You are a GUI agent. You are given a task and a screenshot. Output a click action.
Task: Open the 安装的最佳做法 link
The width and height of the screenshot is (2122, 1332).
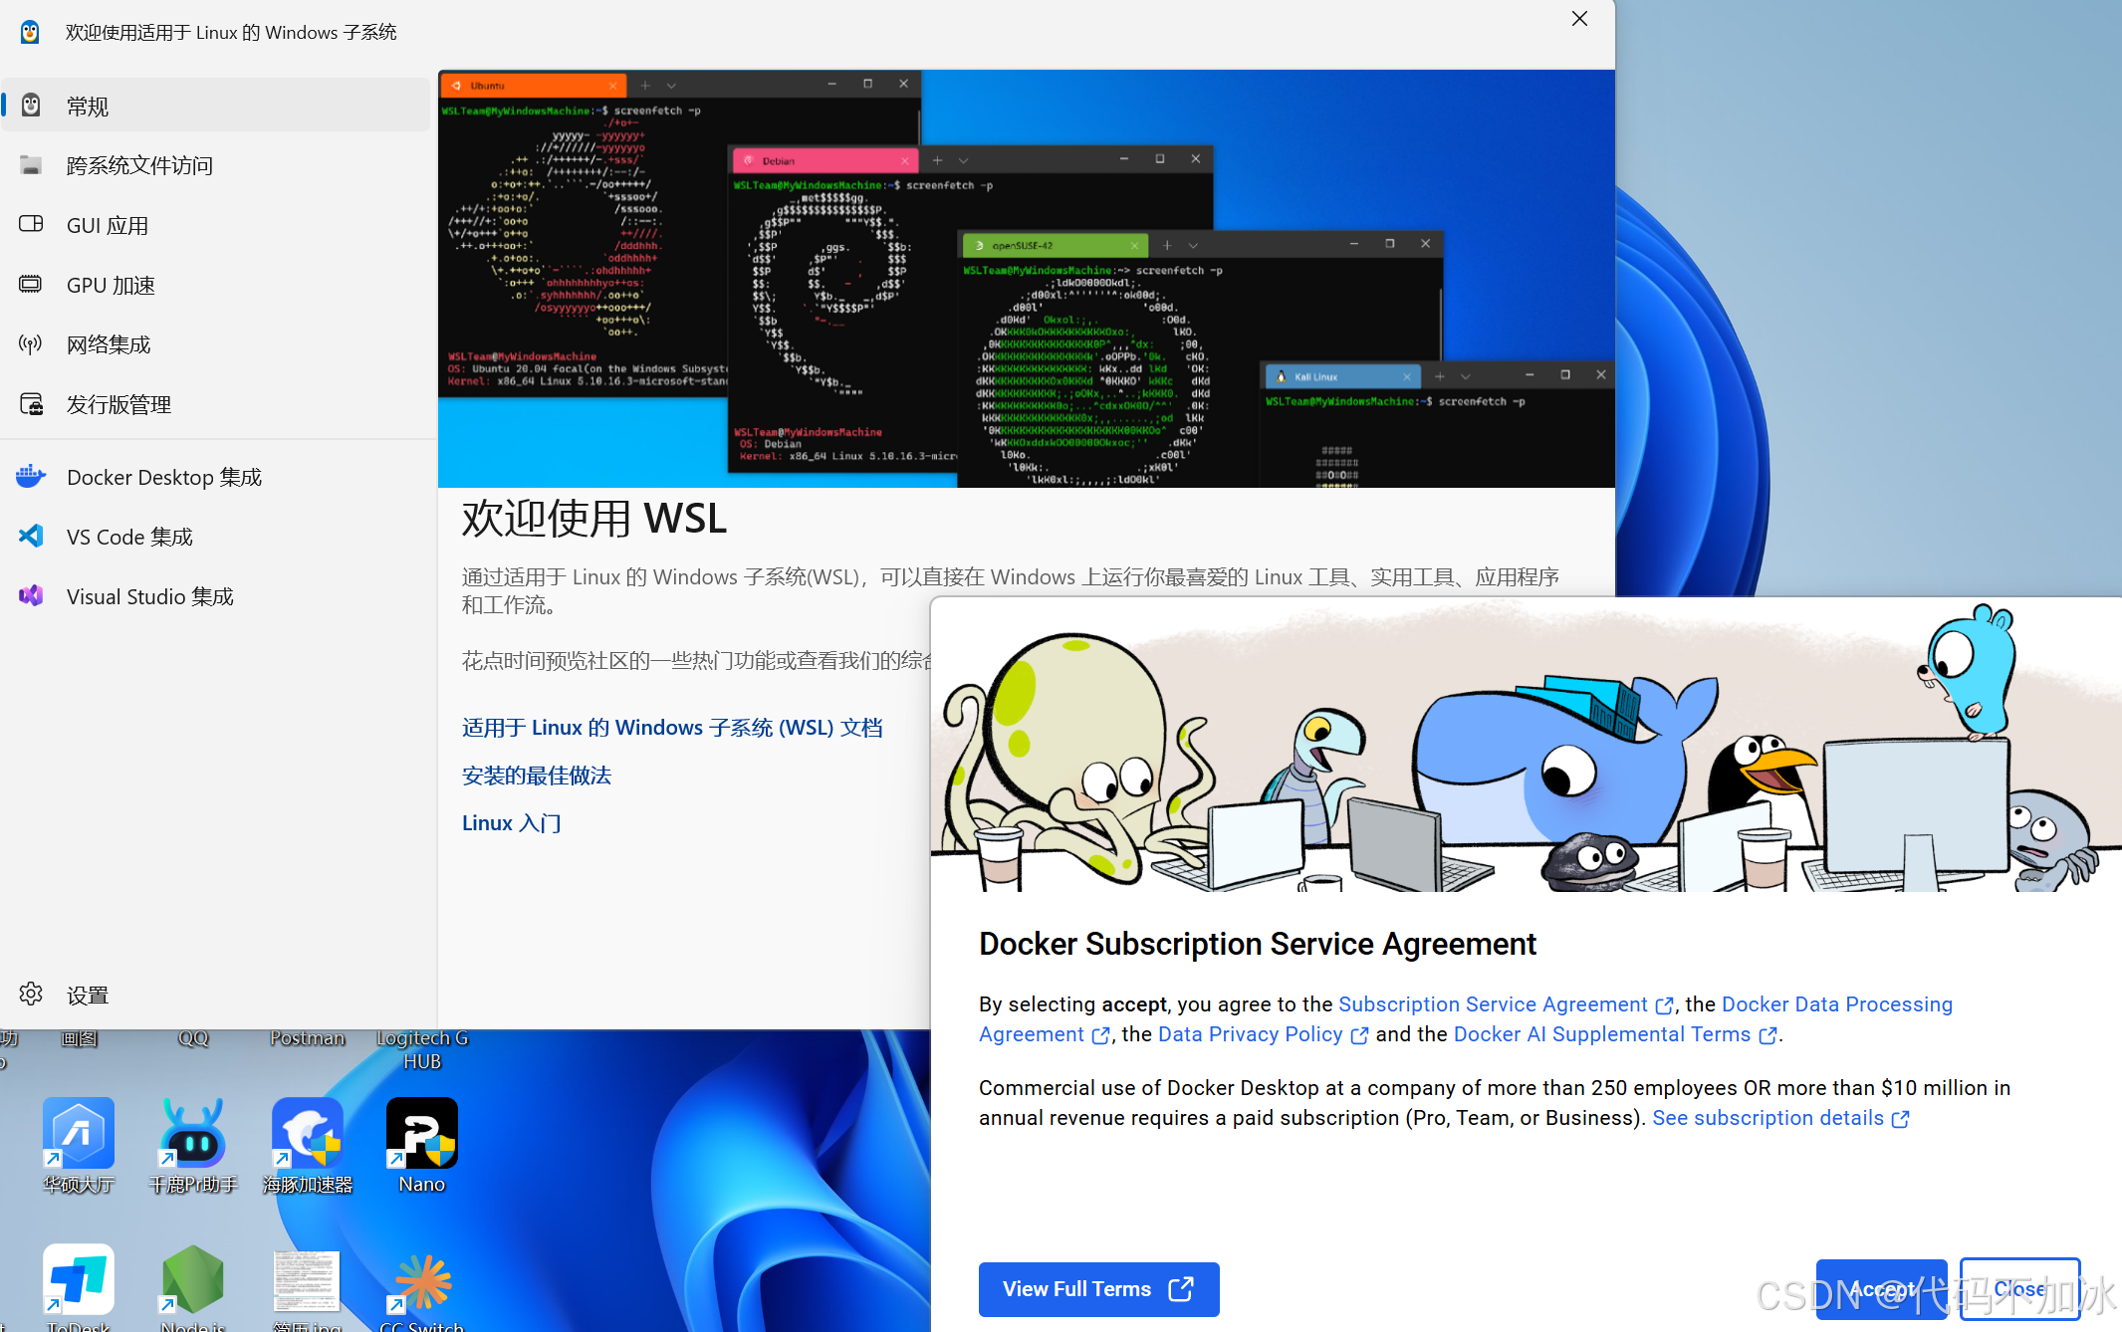point(537,776)
